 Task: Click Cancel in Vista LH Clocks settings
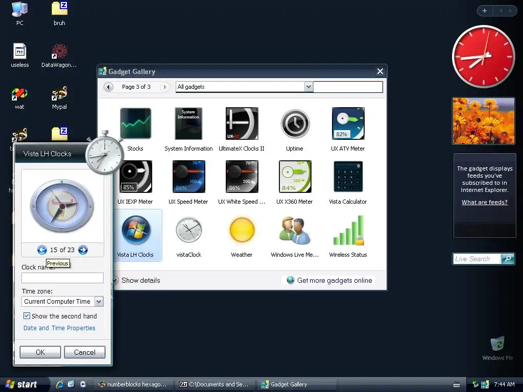pos(85,352)
